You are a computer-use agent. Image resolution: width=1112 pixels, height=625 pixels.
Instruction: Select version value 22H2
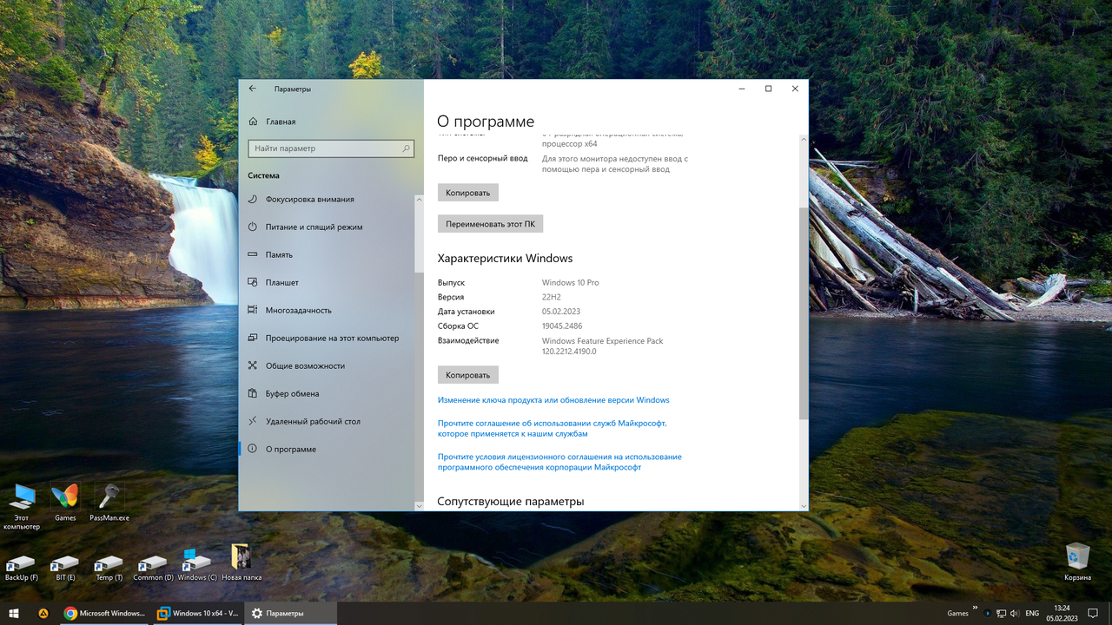point(552,297)
